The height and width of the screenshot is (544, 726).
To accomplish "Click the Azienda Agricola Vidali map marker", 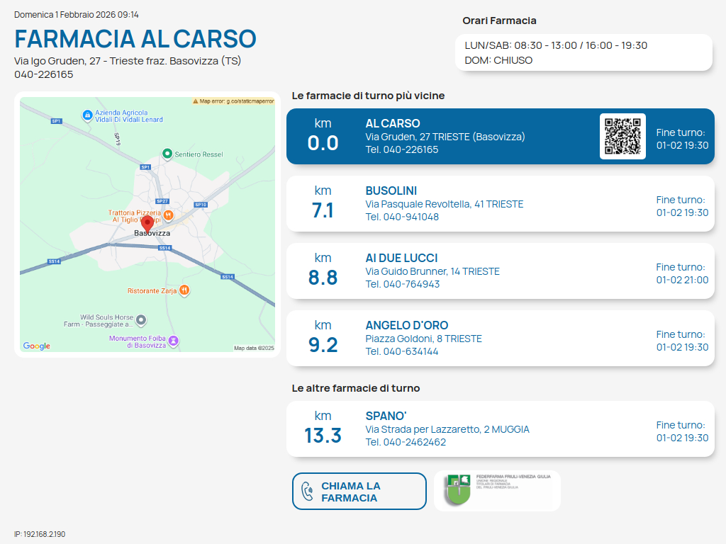I will 86,115.
